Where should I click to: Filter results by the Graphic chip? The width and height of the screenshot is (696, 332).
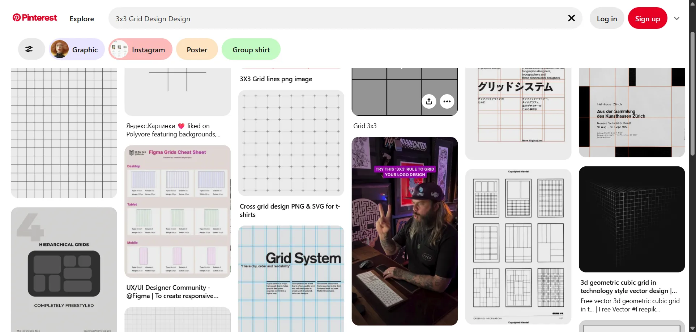(x=77, y=49)
